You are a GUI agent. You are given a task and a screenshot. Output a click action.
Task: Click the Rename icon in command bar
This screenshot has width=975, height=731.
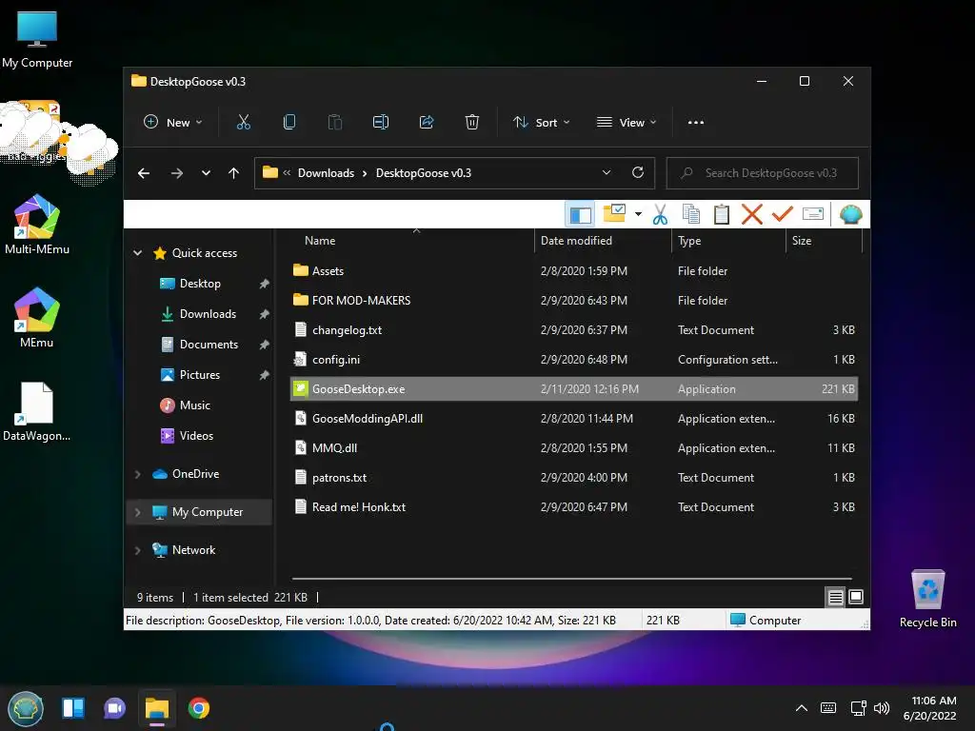coord(381,123)
